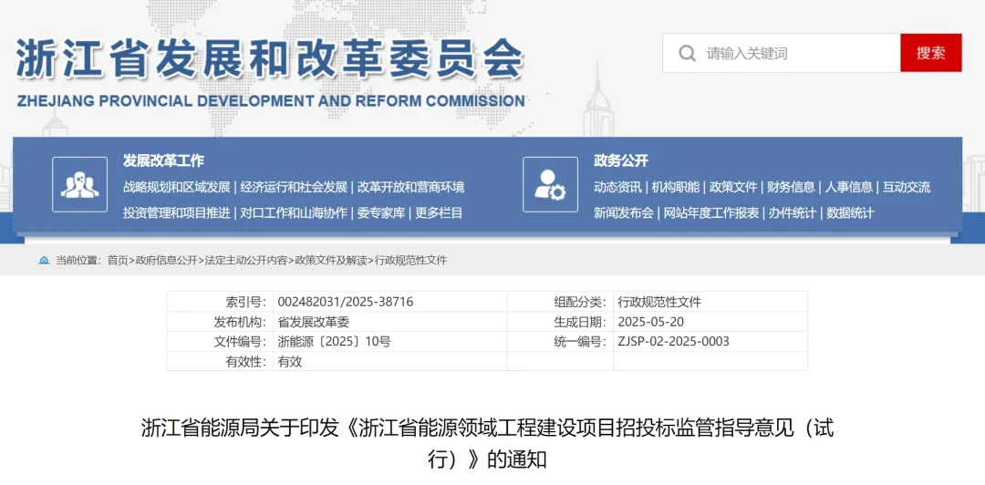Click the 生成日期 label cell
The image size is (985, 485).
(560, 323)
